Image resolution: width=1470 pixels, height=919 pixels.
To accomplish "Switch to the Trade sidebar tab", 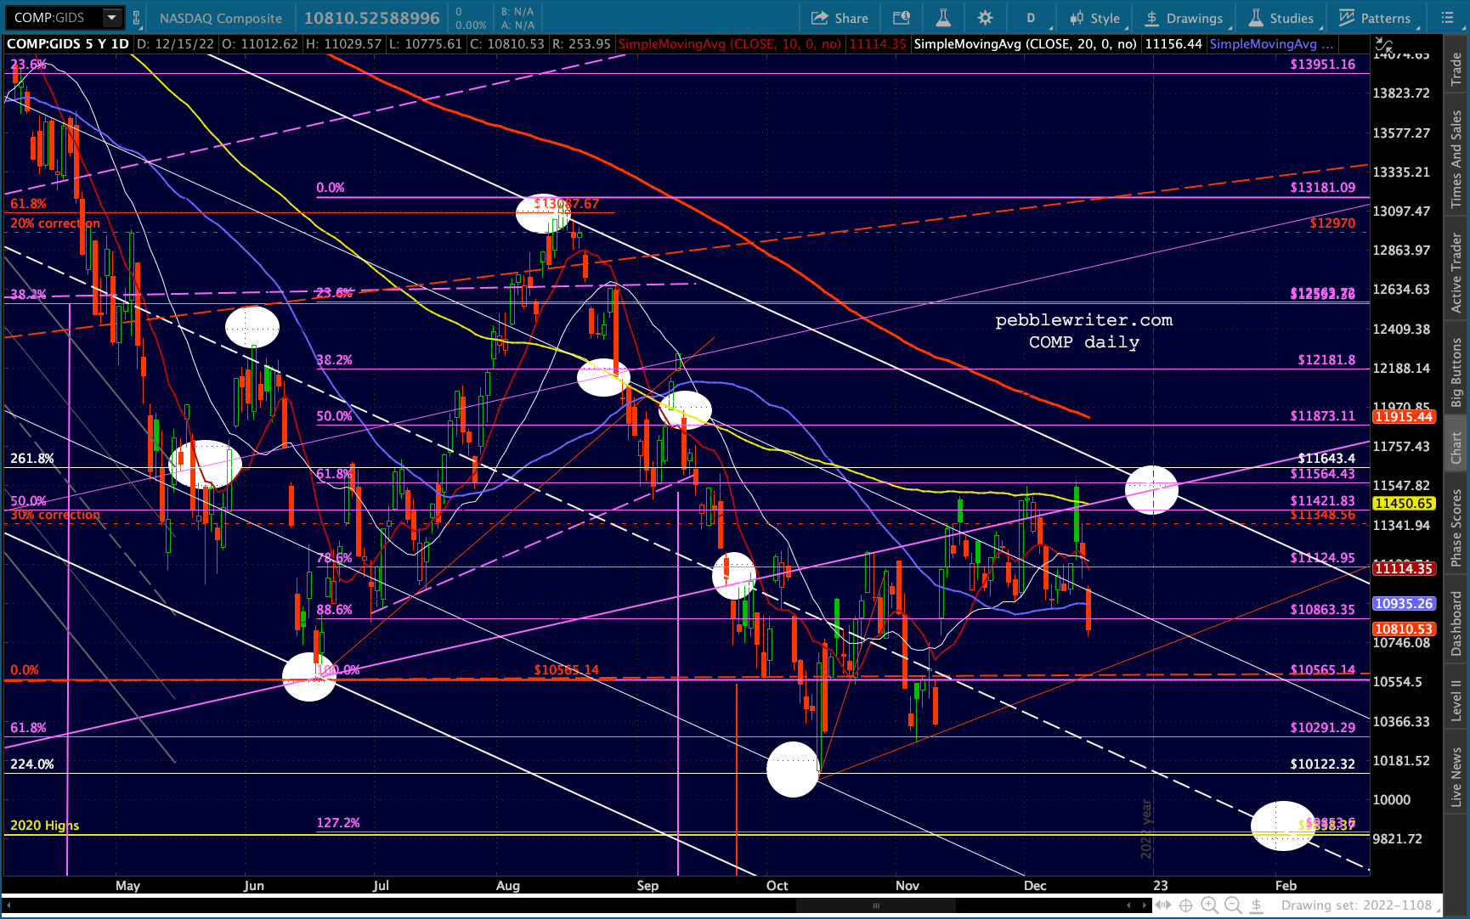I will click(x=1456, y=69).
